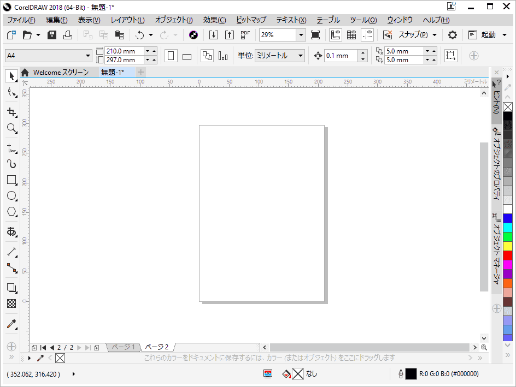516x387 pixels.
Task: Open the ファイル(F) menu
Action: coord(21,20)
